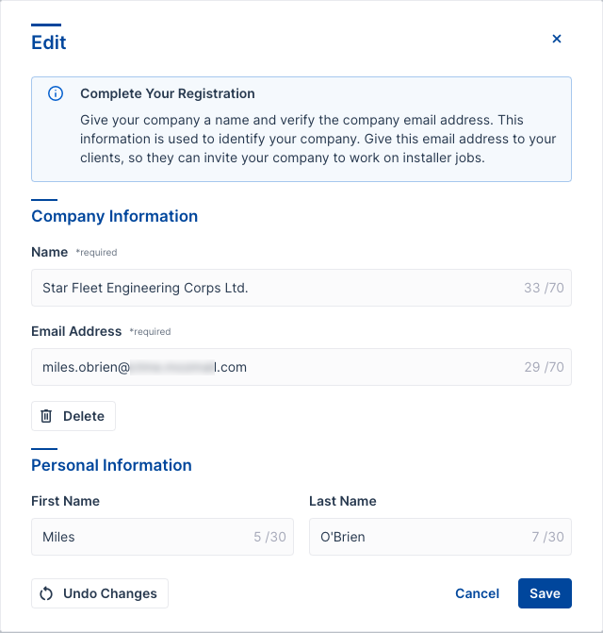The height and width of the screenshot is (633, 603).
Task: Click the 7 /30 Last Name counter
Action: (x=547, y=537)
